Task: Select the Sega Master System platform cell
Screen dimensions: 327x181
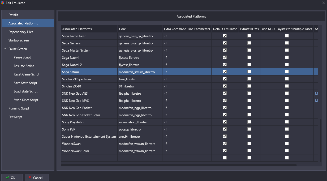Action: click(89, 50)
